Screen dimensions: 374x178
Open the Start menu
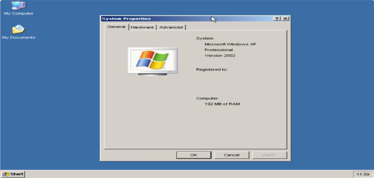(13, 174)
